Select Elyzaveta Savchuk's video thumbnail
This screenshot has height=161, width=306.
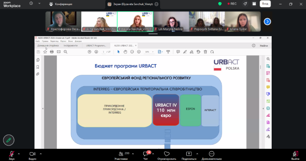point(135,21)
